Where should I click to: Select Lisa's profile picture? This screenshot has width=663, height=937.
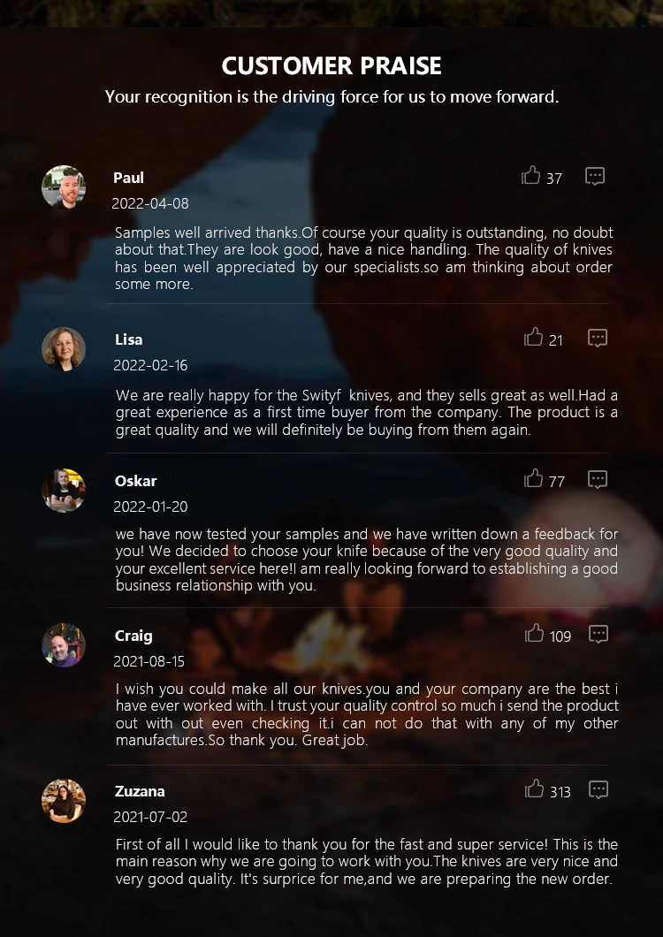pyautogui.click(x=64, y=349)
